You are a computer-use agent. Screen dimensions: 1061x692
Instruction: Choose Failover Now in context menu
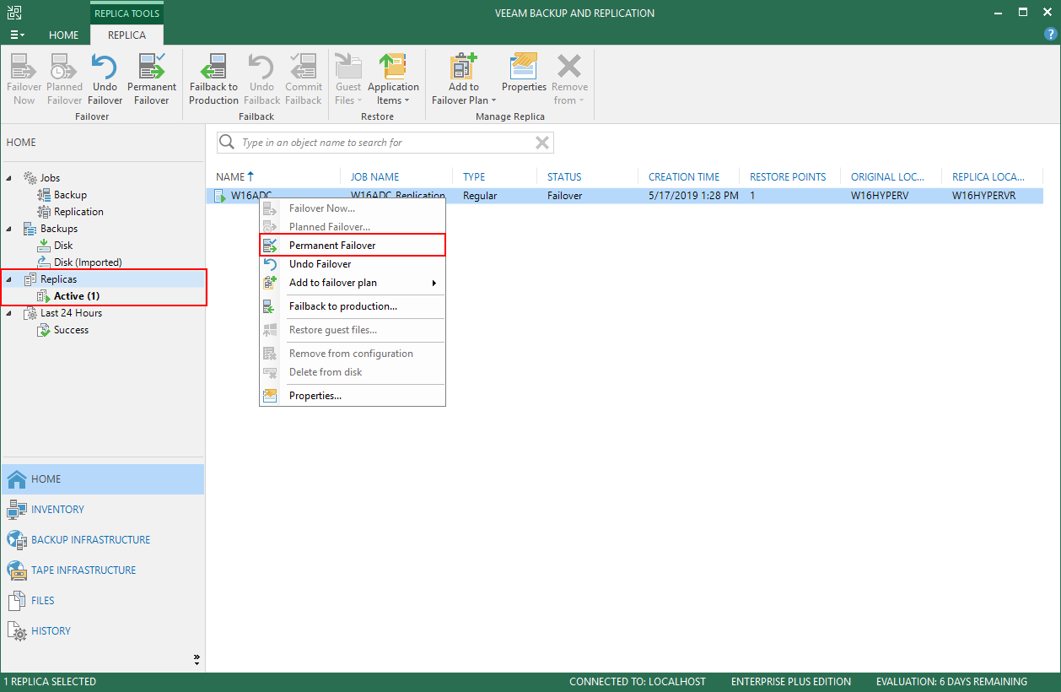(353, 208)
